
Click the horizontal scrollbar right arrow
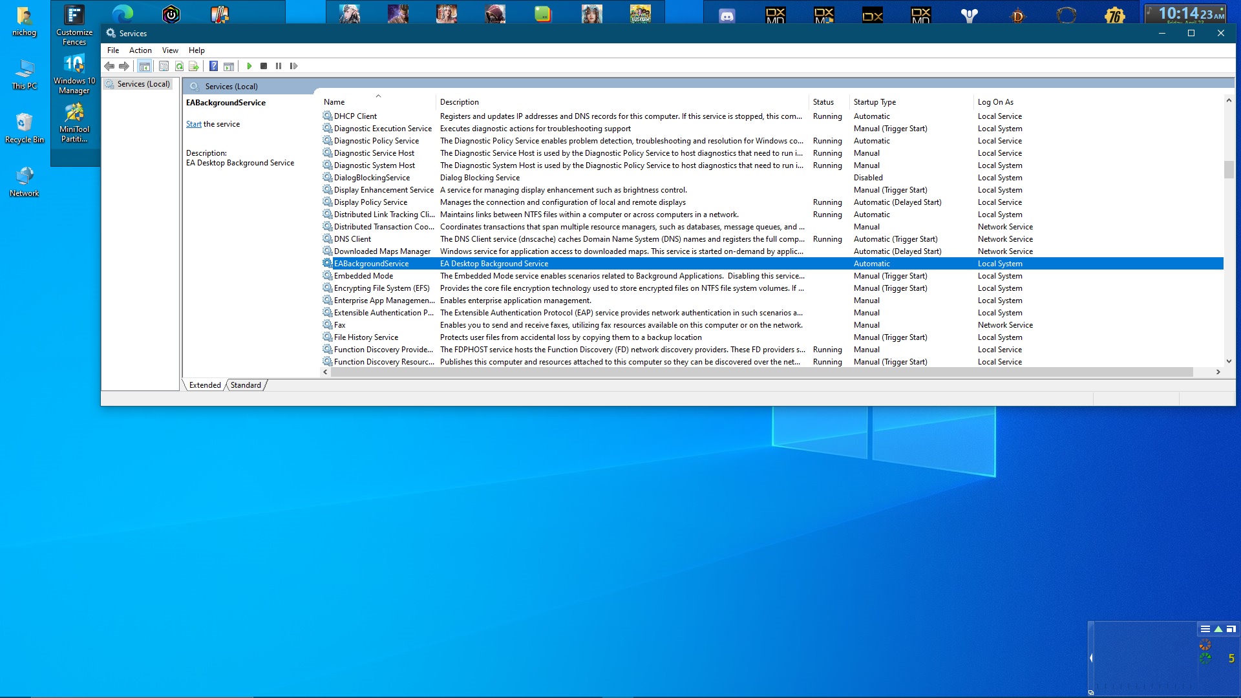coord(1218,372)
